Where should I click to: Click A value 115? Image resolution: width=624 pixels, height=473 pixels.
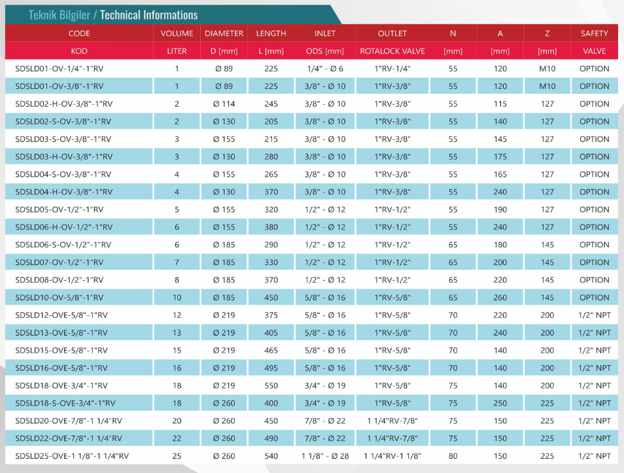[500, 104]
